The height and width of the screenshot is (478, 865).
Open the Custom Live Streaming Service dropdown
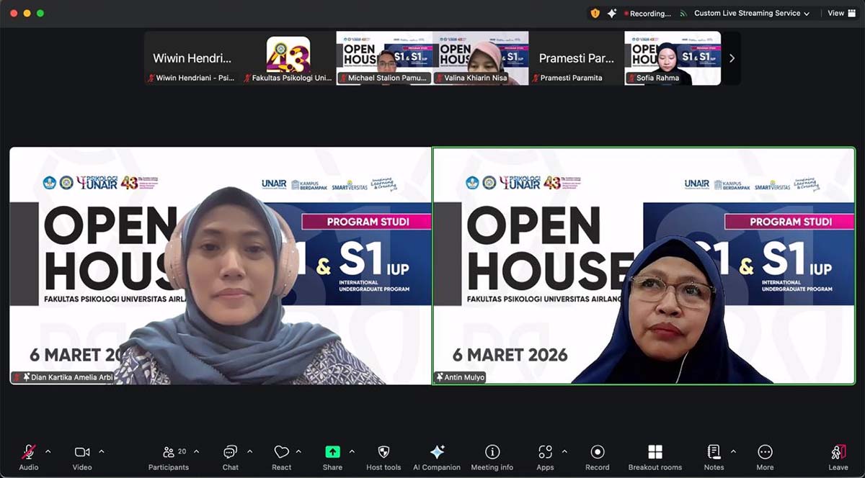click(x=751, y=13)
